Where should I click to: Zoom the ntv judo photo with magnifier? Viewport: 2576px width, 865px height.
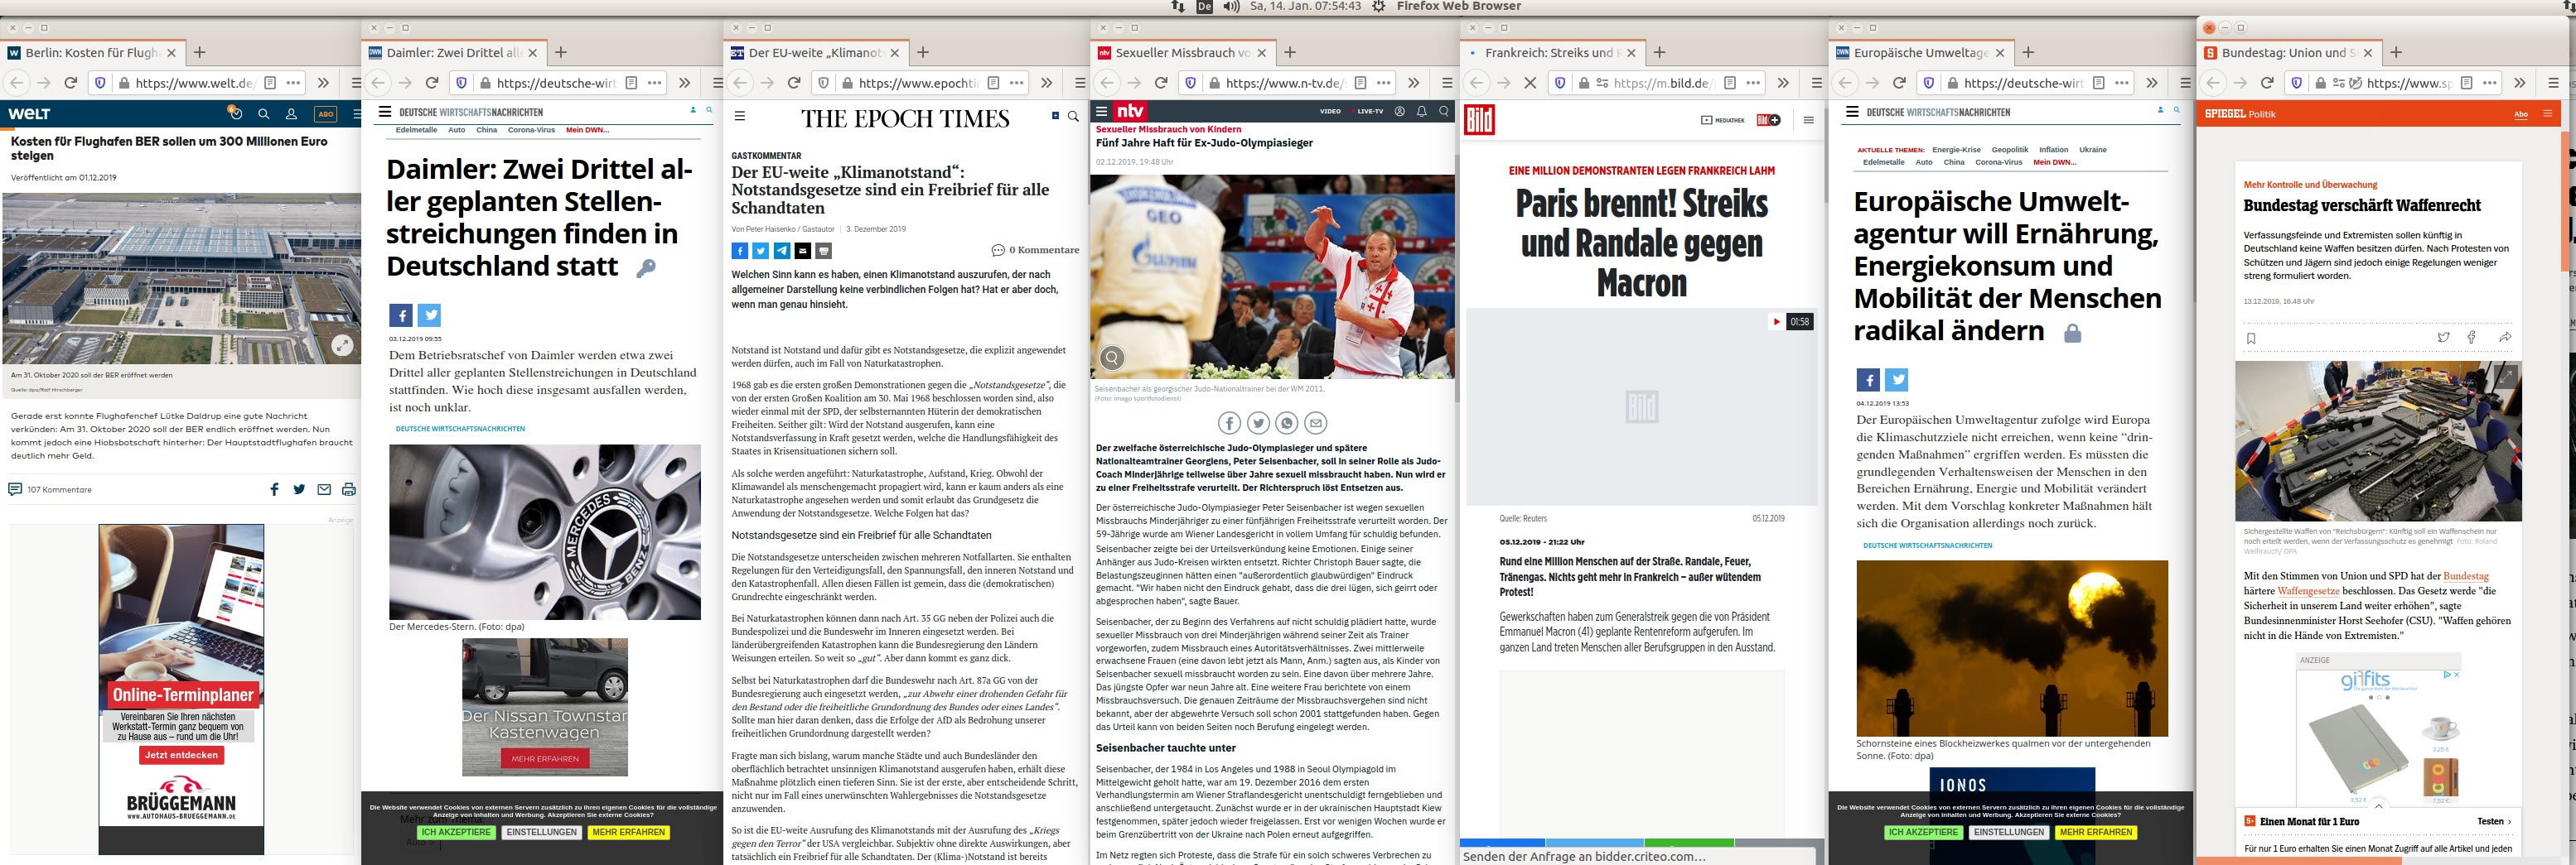[1112, 357]
